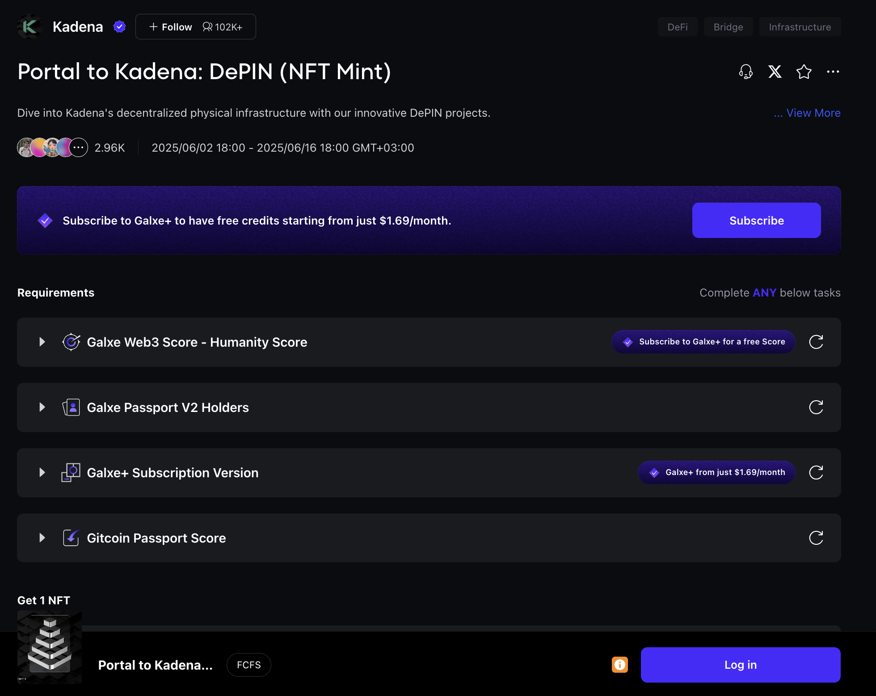Click the blue verified badge next to Kadena

pos(119,27)
